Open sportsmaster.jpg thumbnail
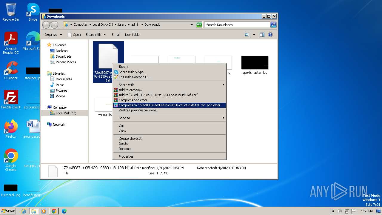 [x=255, y=65]
